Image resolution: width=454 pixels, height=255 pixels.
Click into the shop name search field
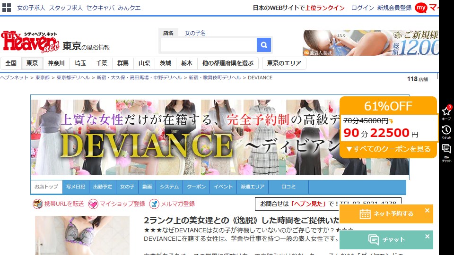(209, 45)
